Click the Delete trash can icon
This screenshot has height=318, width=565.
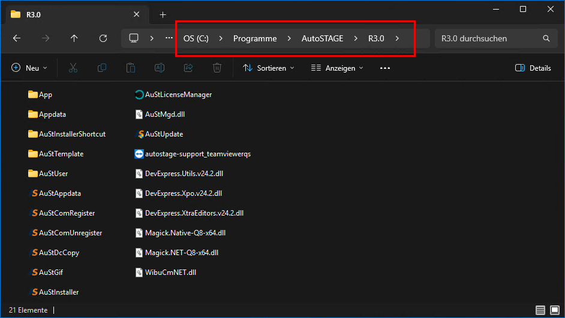click(x=217, y=68)
